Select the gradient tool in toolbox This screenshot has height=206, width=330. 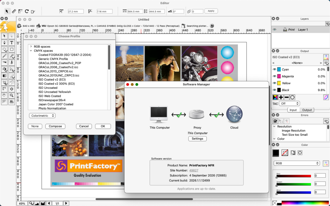click(4, 76)
